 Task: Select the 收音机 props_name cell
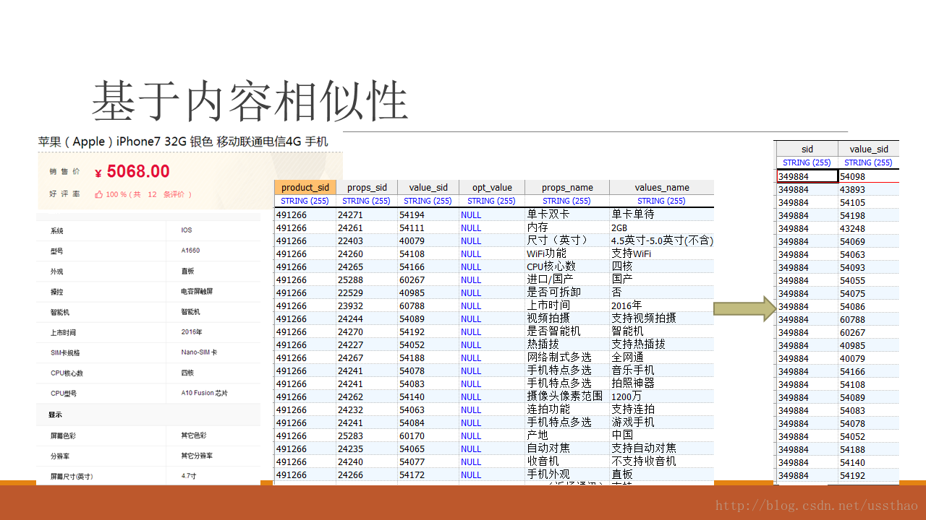[567, 461]
